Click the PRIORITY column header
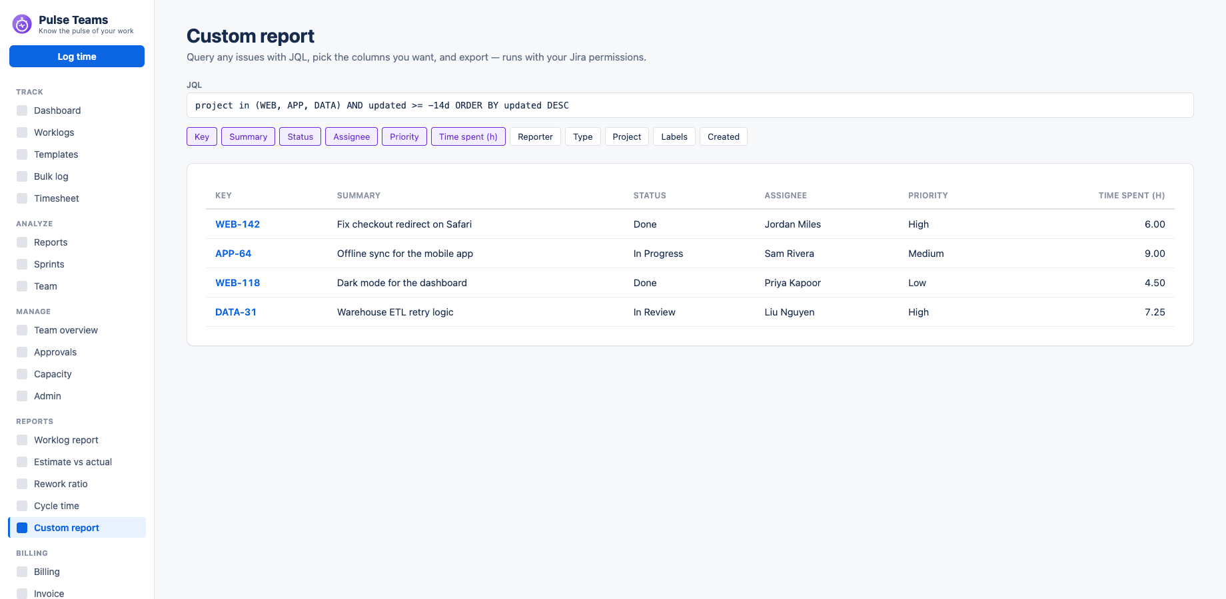Viewport: 1226px width, 599px height. 927,196
